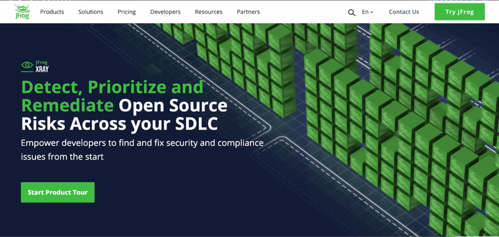
Task: Click the Try JFrog button
Action: [460, 12]
